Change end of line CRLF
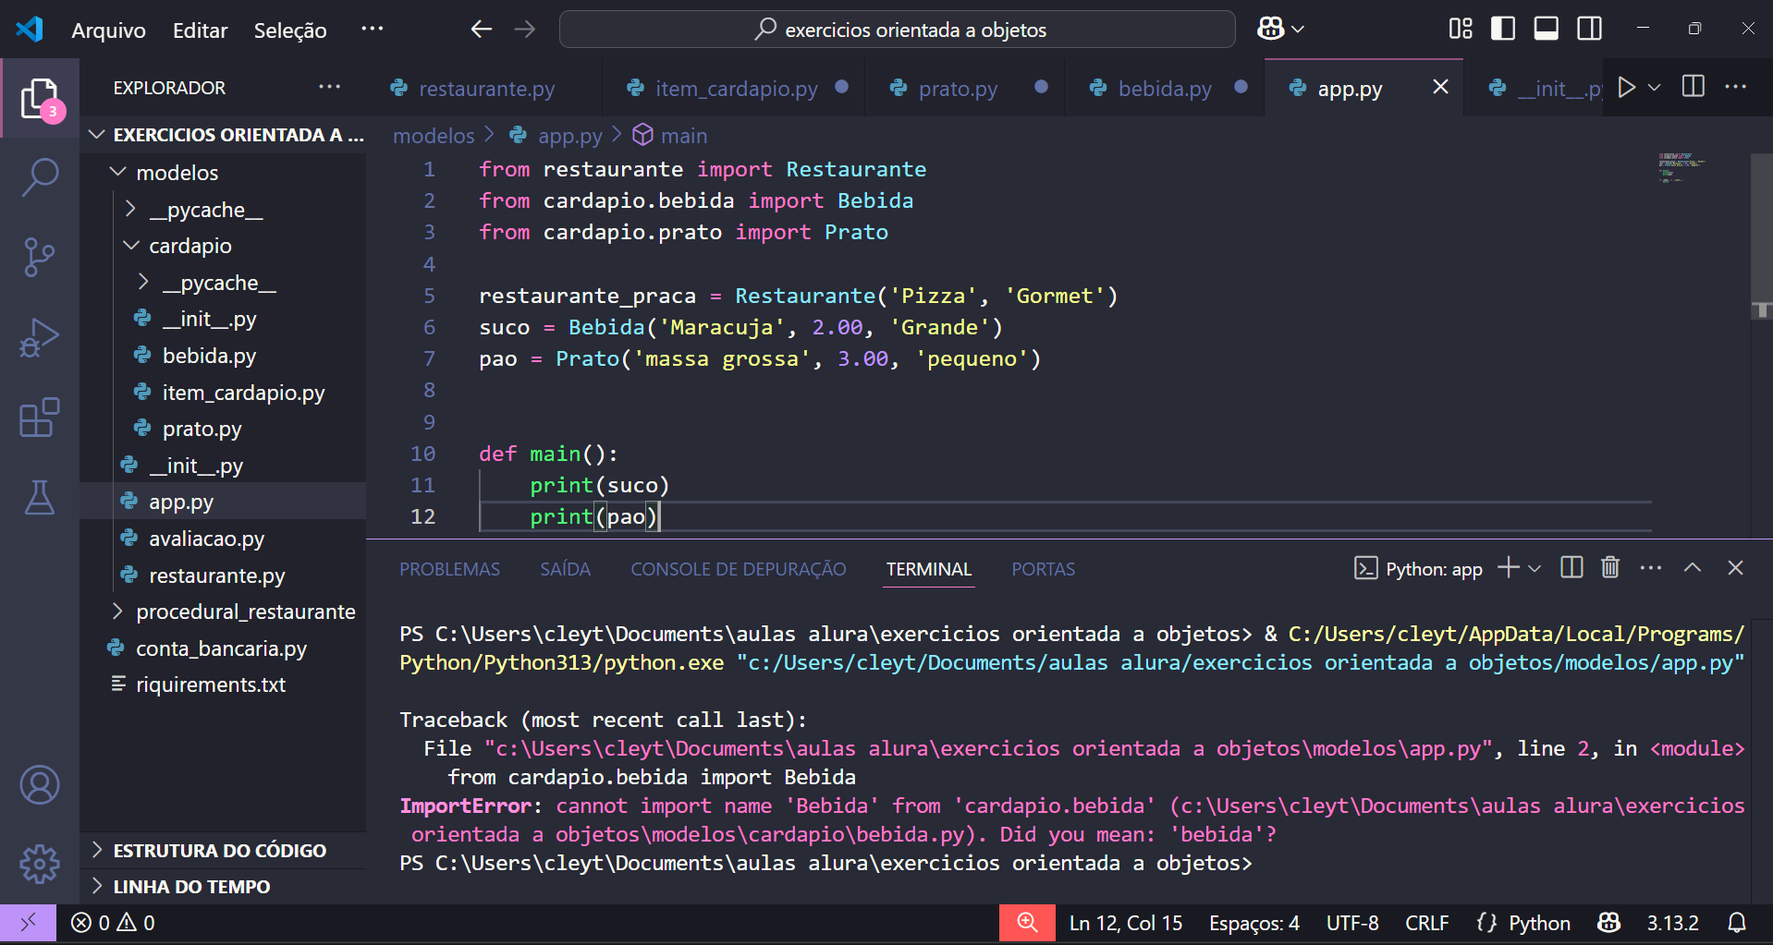1773x945 pixels. point(1426,923)
